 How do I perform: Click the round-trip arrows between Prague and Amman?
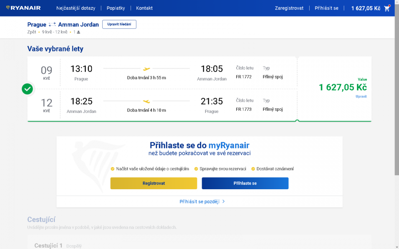52,25
